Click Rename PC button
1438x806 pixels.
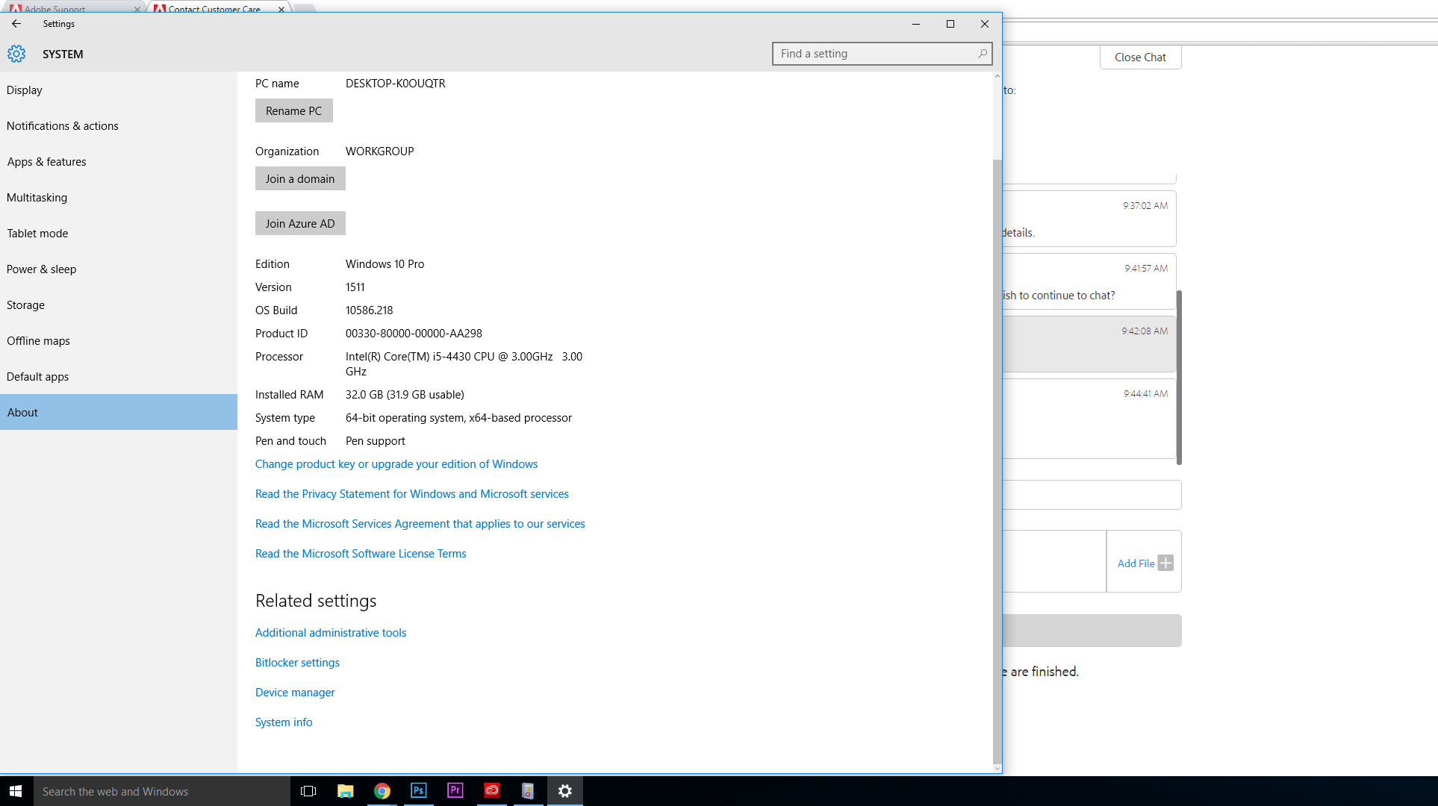(x=293, y=110)
